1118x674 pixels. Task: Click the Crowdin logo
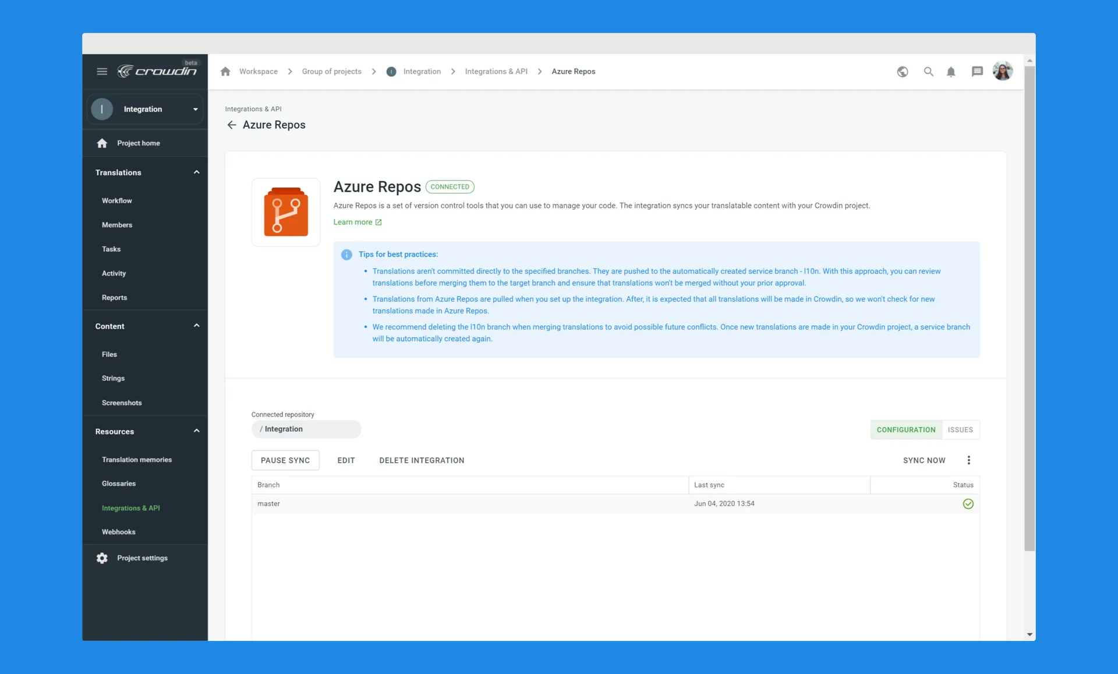[x=157, y=71]
